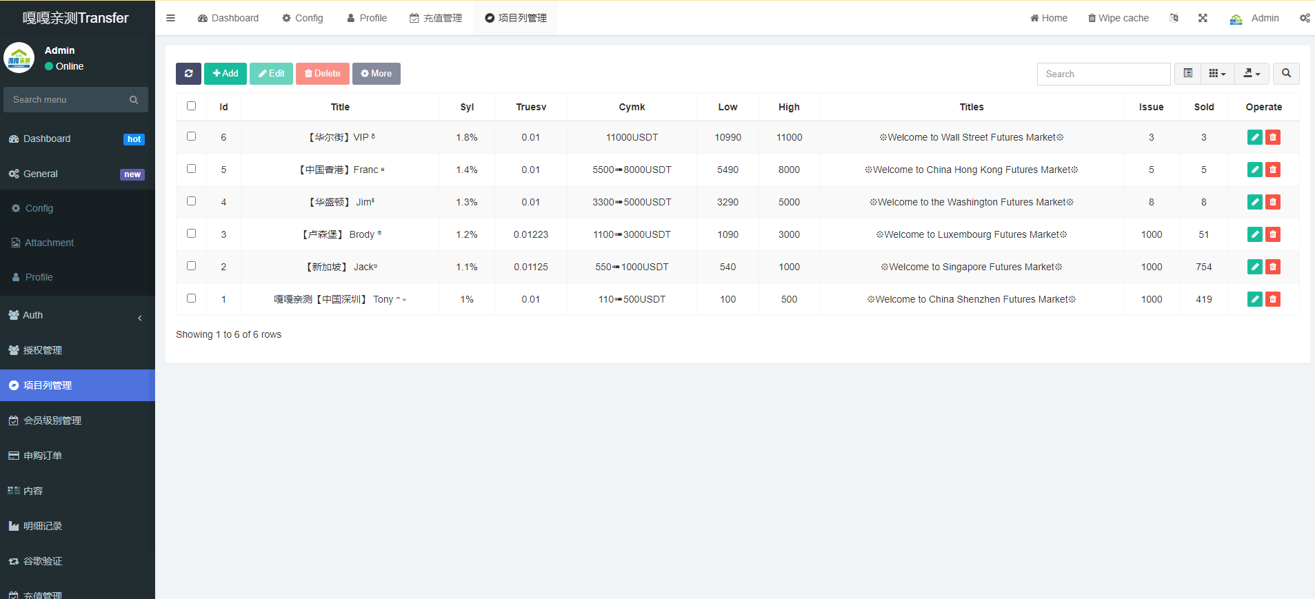Screen dimensions: 1315x599
Task: Click the magnifier advanced search button
Action: pos(1286,74)
